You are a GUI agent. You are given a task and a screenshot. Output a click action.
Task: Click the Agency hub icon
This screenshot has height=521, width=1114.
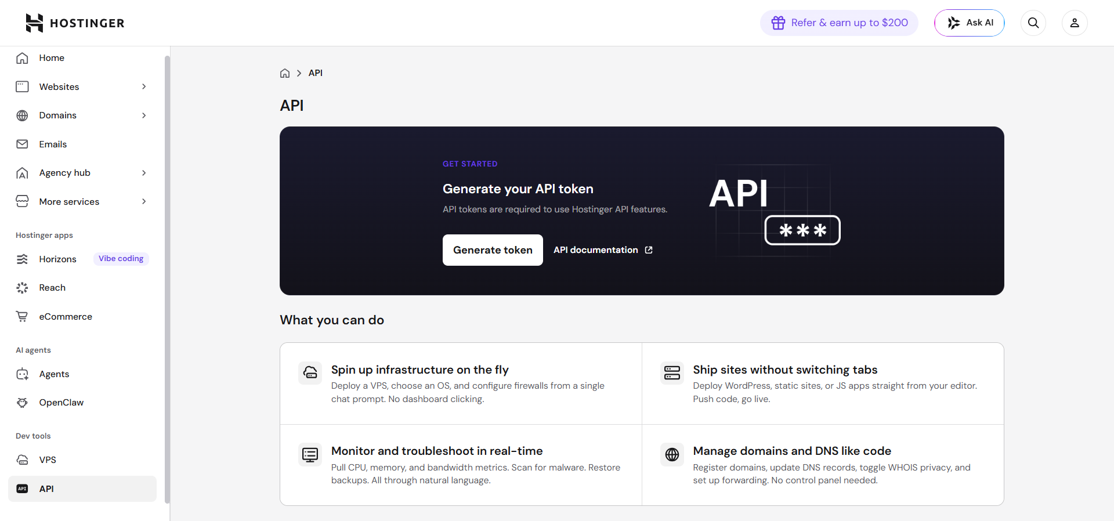click(x=22, y=173)
